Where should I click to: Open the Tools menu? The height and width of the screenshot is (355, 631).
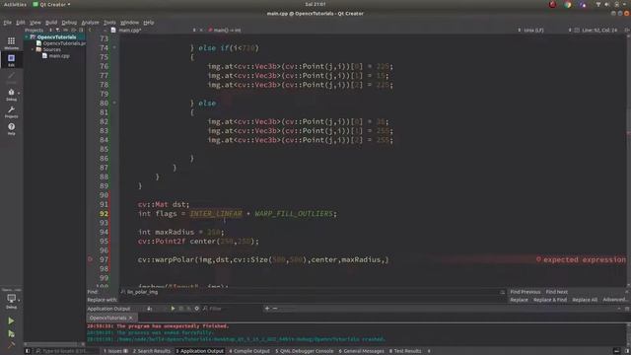click(x=109, y=22)
